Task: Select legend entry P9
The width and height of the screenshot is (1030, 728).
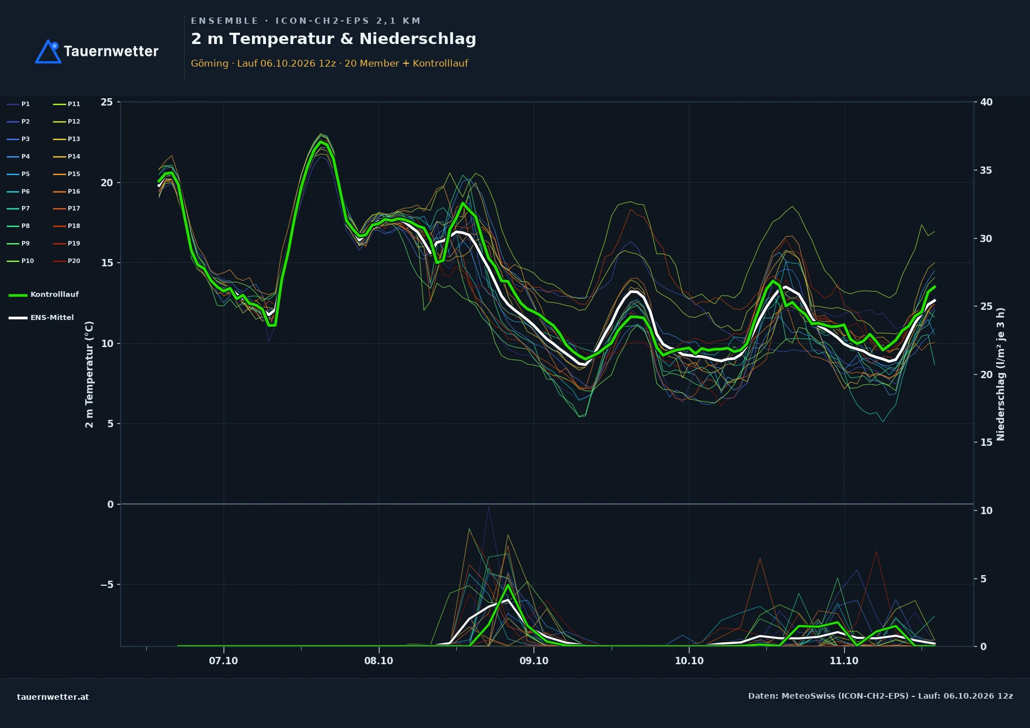Action: click(x=19, y=243)
